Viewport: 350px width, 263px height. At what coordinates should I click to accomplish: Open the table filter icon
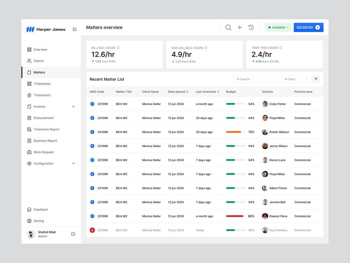coord(316,79)
